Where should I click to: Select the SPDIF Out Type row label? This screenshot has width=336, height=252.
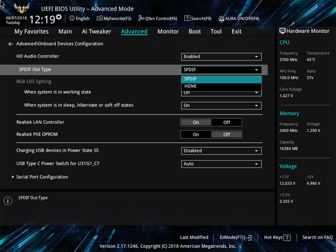tap(35, 70)
